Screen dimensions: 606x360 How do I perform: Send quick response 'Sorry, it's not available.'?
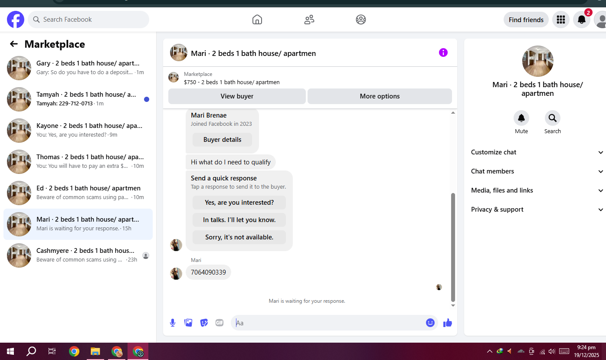pos(239,237)
